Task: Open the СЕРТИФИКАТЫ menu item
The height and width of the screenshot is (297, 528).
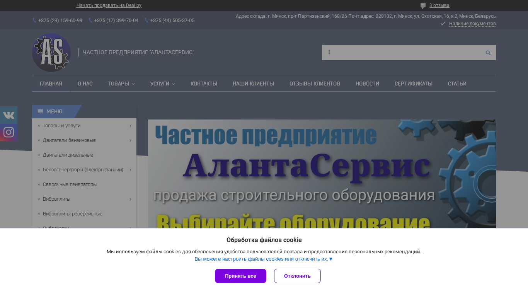Action: [x=414, y=84]
